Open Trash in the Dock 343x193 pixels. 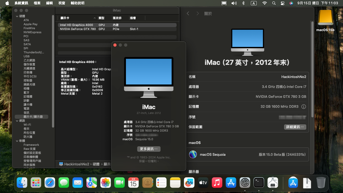[x=321, y=183]
